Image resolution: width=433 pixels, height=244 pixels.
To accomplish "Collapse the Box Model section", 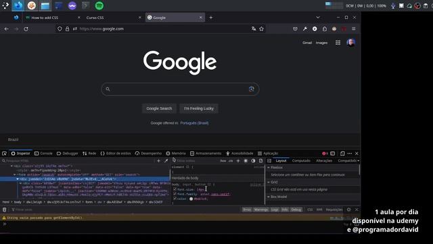I will (x=269, y=197).
